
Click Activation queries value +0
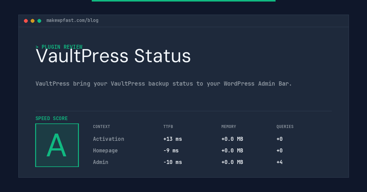[280, 139]
